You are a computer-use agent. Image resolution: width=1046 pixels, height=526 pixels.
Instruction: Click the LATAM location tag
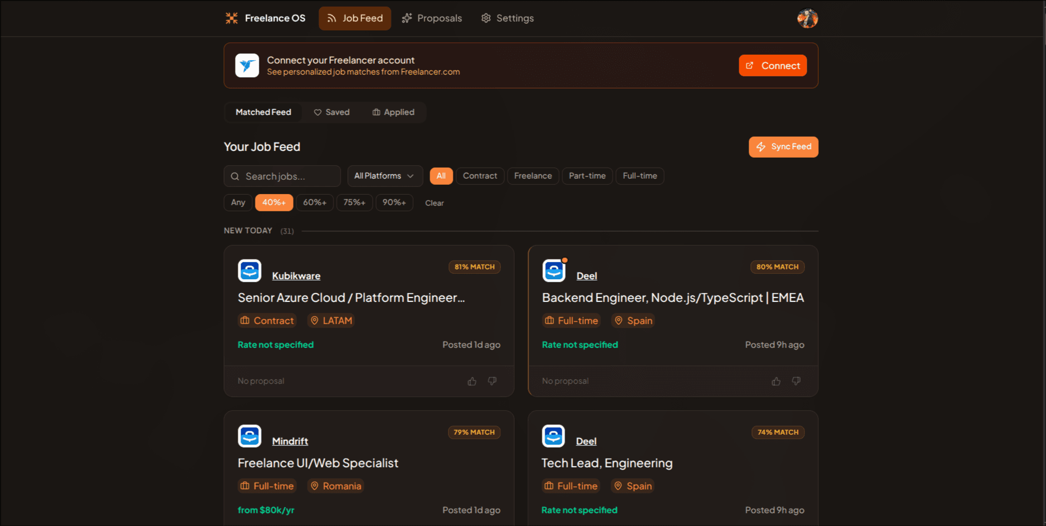[331, 321]
